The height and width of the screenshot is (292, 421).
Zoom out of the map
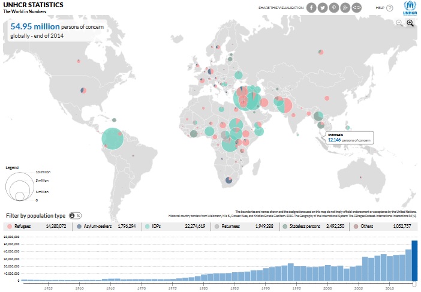pos(399,23)
